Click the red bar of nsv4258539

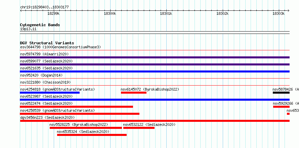coord(80,114)
